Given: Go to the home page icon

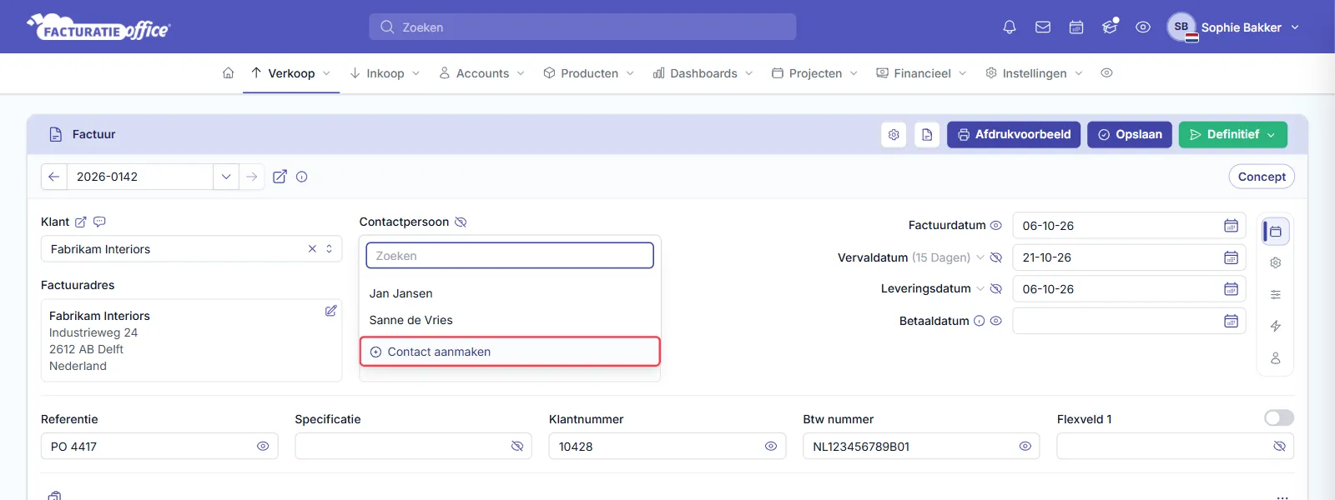Looking at the screenshot, I should point(228,73).
